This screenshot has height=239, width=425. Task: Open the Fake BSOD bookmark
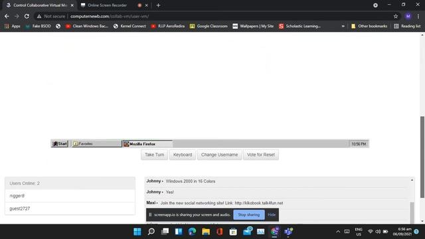38,26
